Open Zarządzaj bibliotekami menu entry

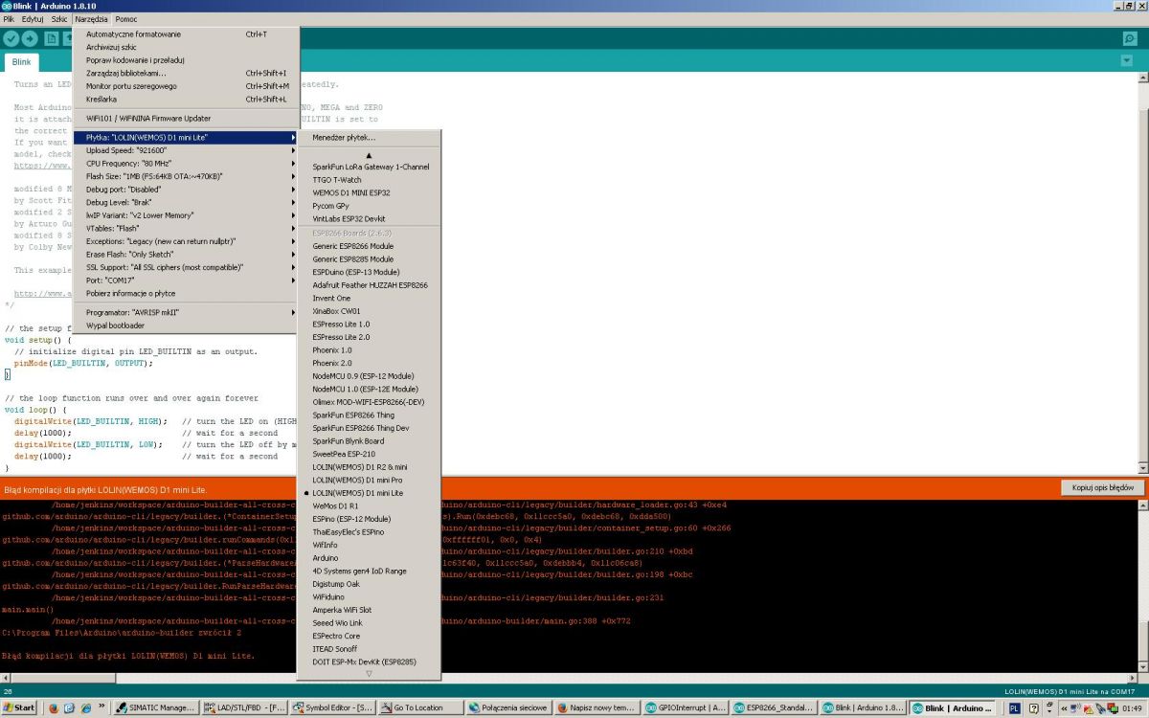tap(187, 73)
